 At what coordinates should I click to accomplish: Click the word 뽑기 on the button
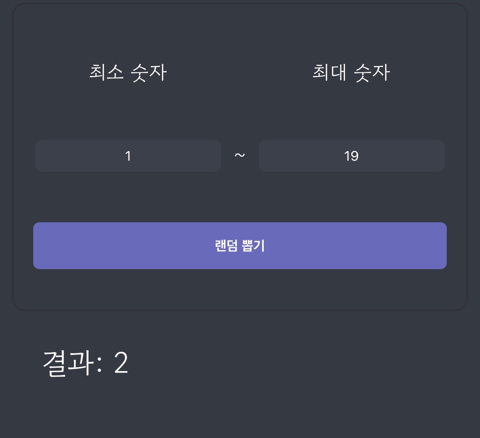click(254, 246)
